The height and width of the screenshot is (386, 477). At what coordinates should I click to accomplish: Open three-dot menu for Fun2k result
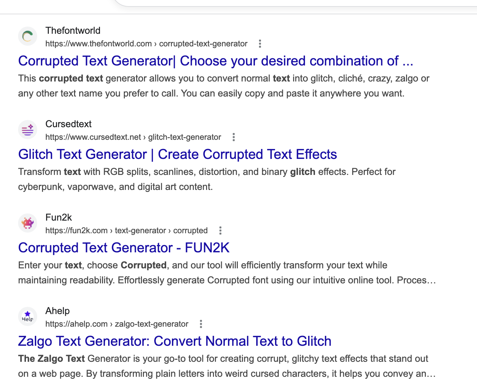pos(220,231)
